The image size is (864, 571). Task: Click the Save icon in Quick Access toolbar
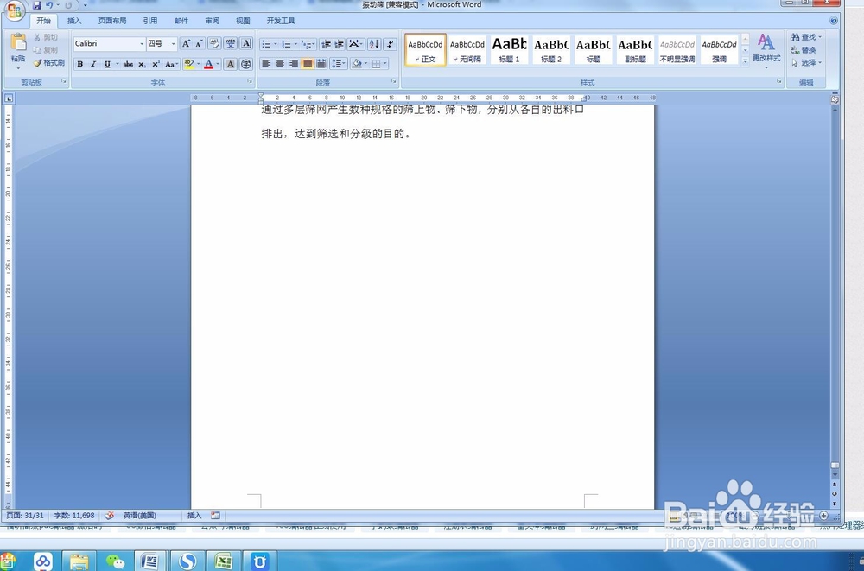(36, 5)
